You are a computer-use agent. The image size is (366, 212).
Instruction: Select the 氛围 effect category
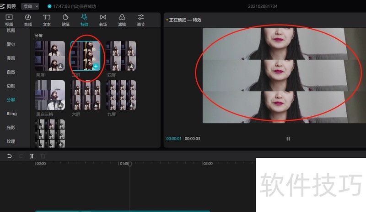(11, 31)
